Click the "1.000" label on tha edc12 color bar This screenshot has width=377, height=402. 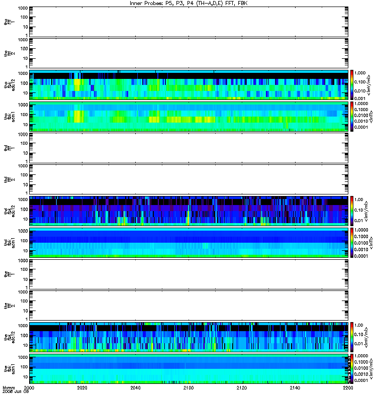click(360, 73)
